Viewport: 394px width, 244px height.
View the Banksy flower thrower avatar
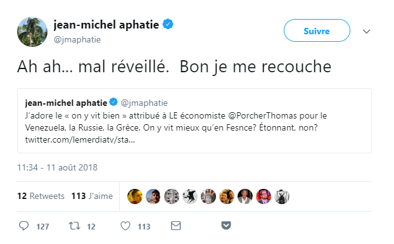190,196
